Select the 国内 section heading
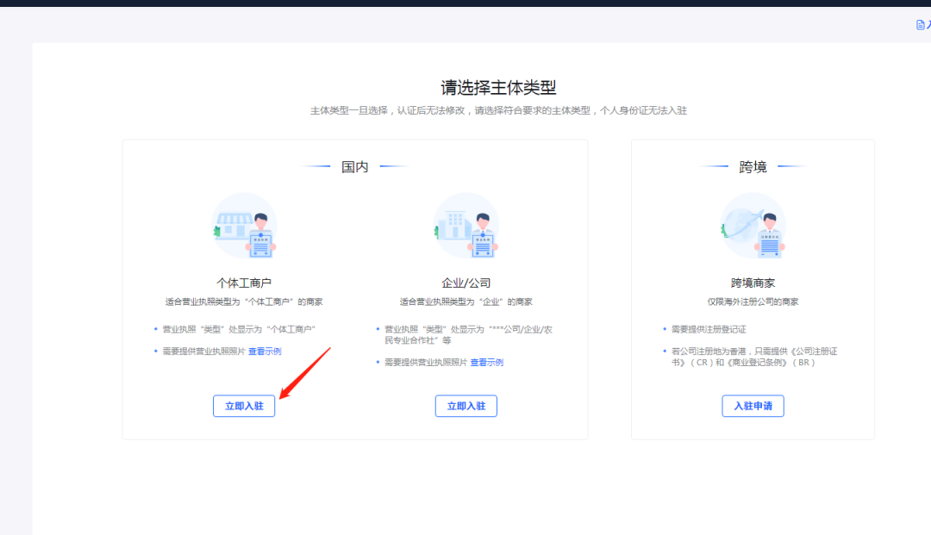The width and height of the screenshot is (931, 535). (x=355, y=167)
